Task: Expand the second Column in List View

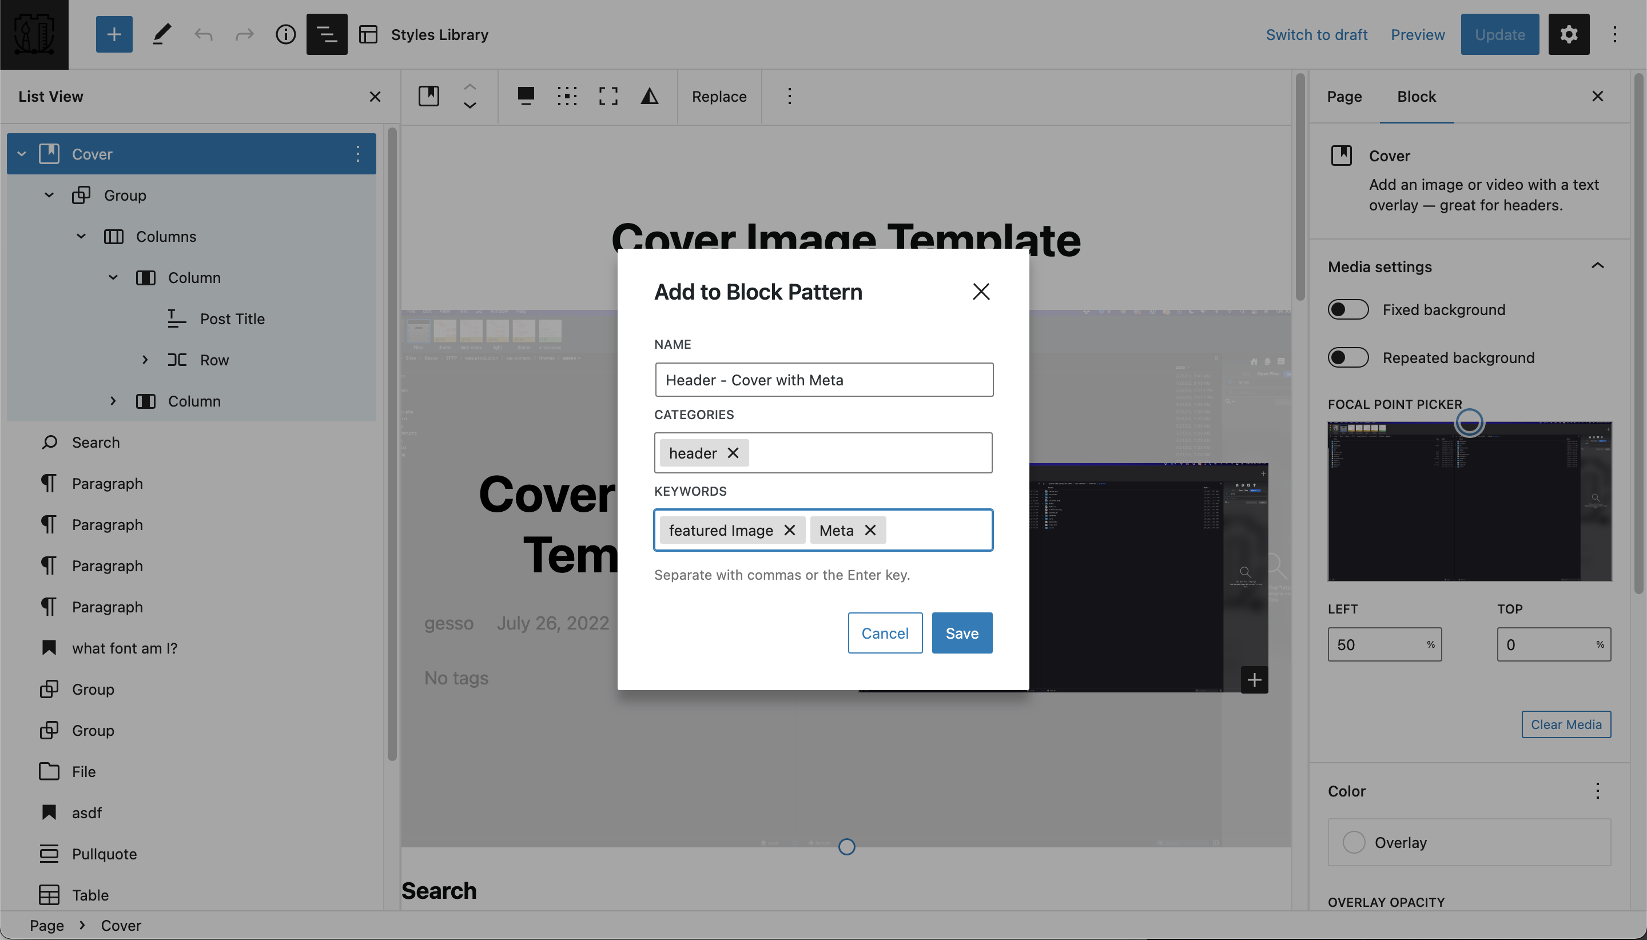Action: click(x=113, y=401)
